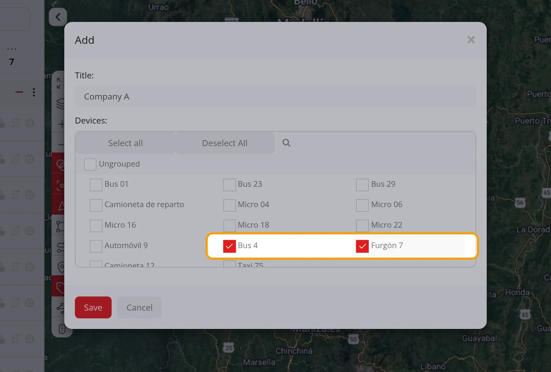
Task: Check the Bus 29 checkbox
Action: (x=362, y=184)
